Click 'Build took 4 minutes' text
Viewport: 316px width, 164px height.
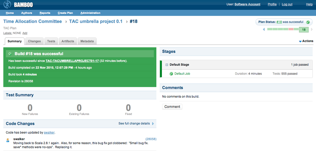coord(23,75)
